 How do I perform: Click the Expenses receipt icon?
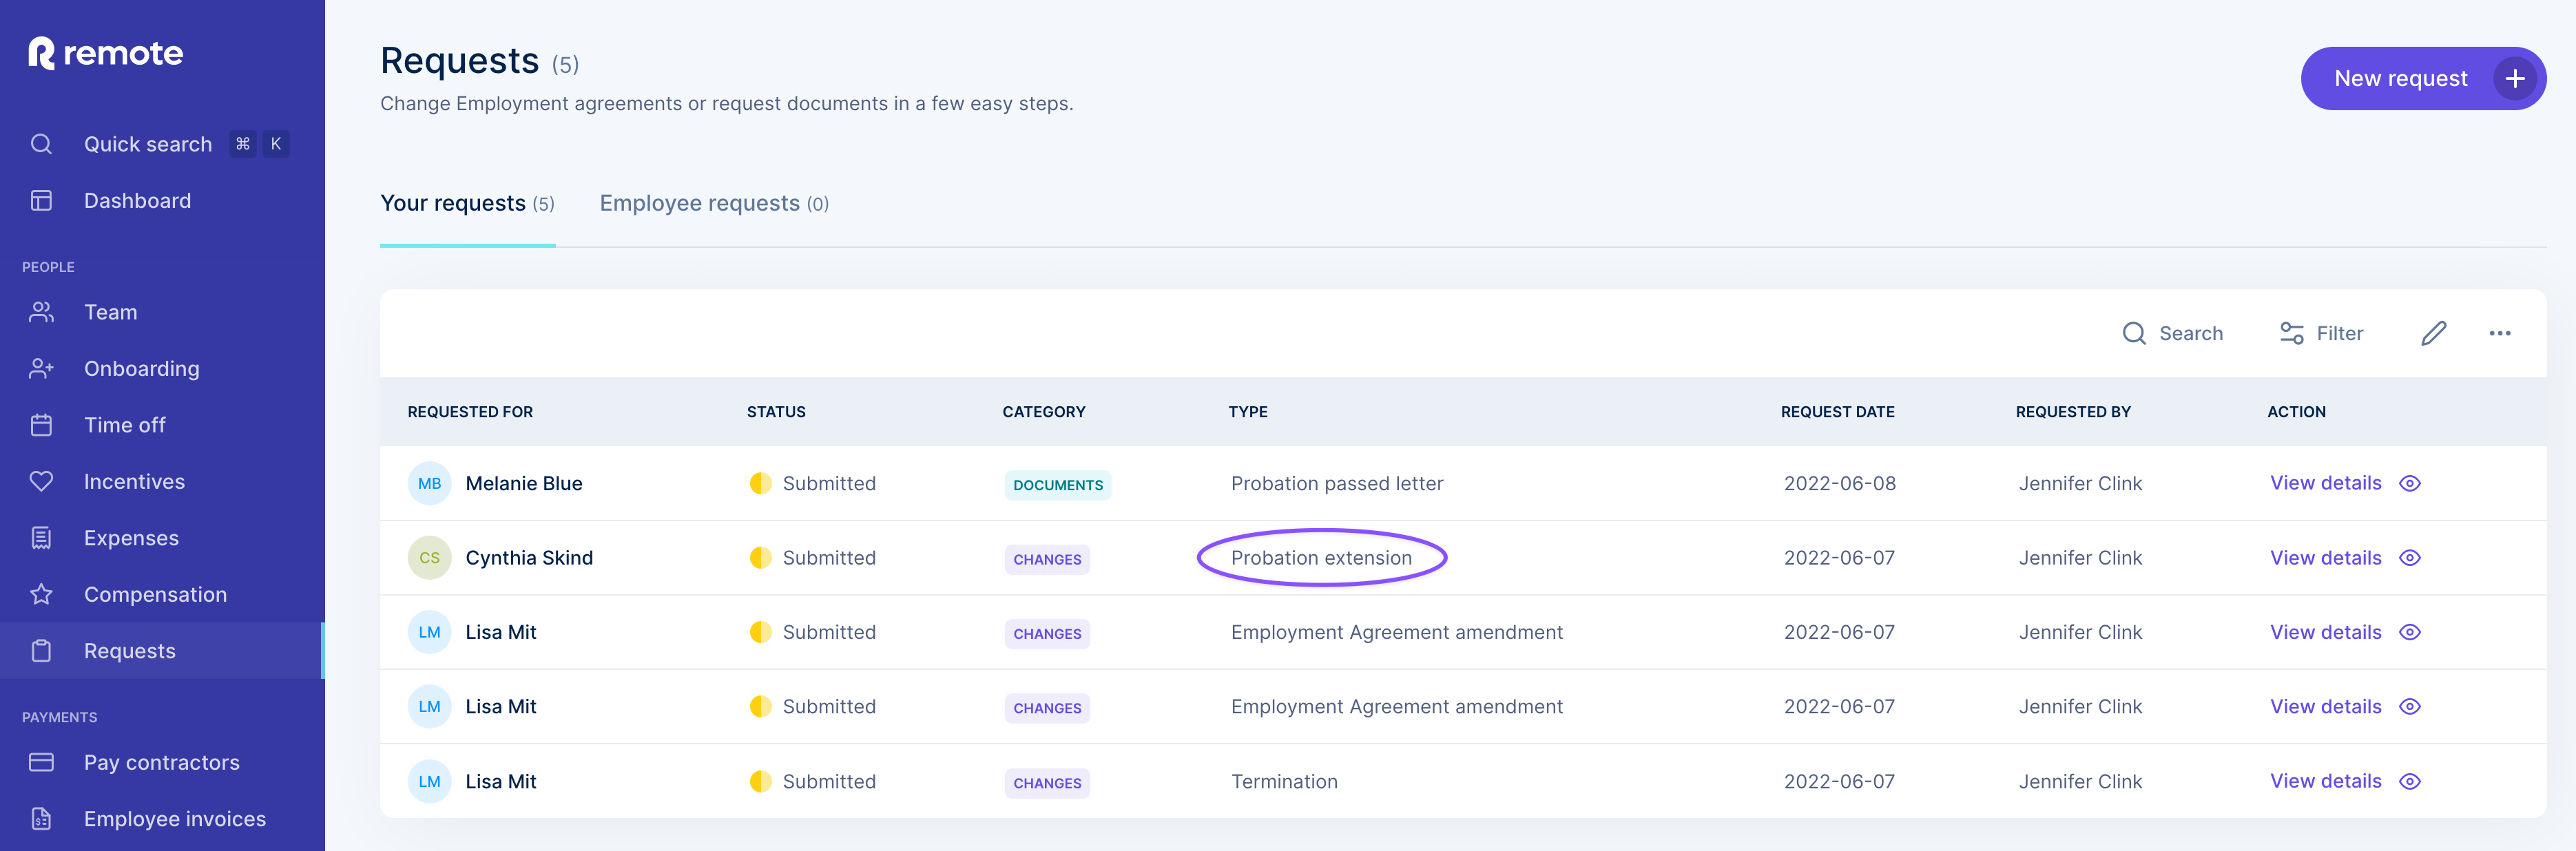[41, 538]
